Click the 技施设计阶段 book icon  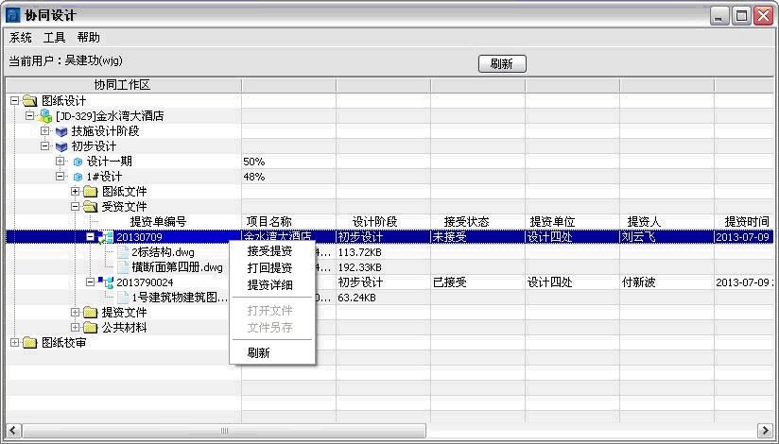point(61,131)
